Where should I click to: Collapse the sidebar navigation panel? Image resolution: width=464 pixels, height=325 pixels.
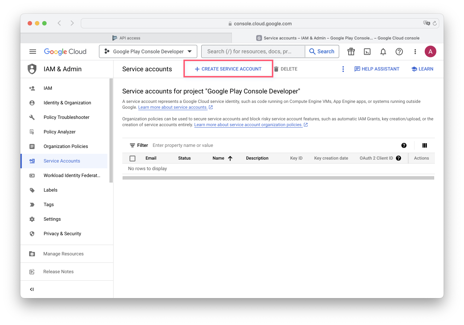pyautogui.click(x=32, y=289)
